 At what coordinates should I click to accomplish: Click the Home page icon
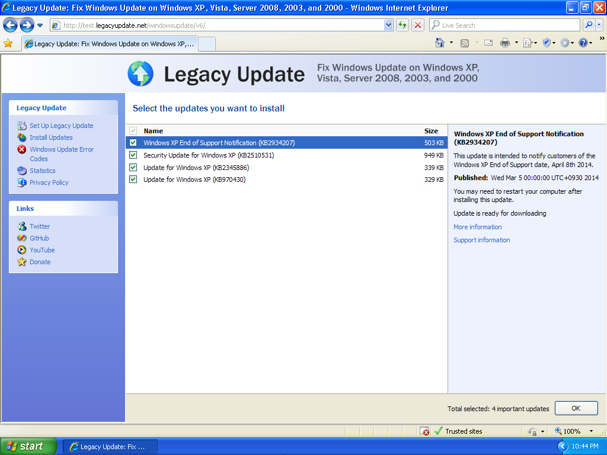coord(440,43)
